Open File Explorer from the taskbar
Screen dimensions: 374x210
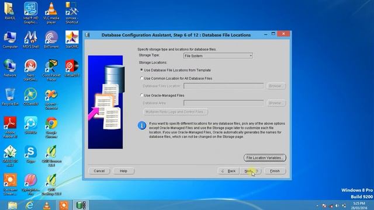click(12, 205)
